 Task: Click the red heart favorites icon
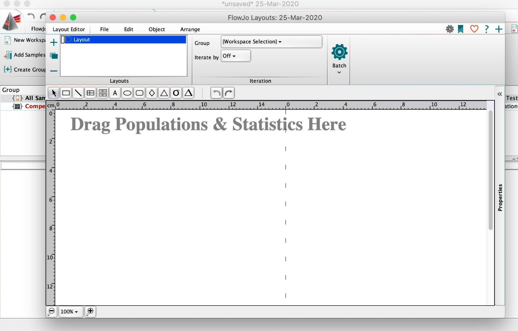(x=474, y=29)
